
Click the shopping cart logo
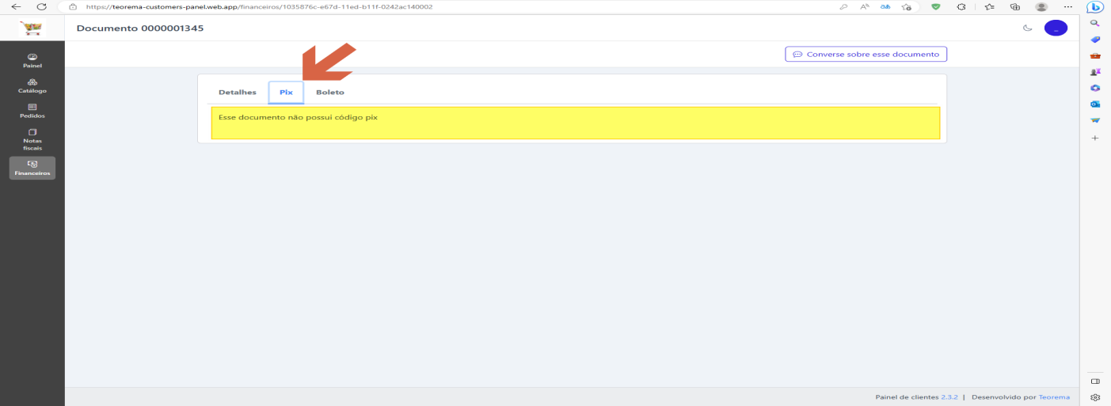click(32, 28)
